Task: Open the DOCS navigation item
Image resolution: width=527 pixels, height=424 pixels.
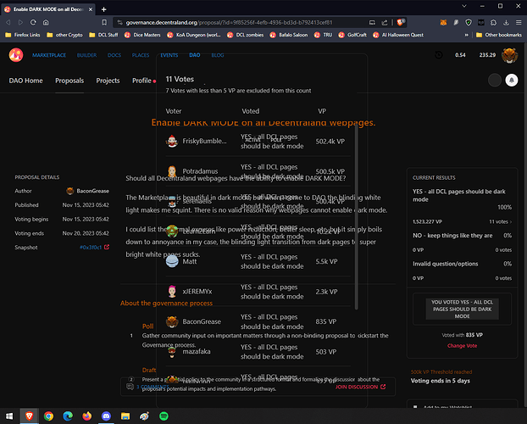Action: coord(114,55)
